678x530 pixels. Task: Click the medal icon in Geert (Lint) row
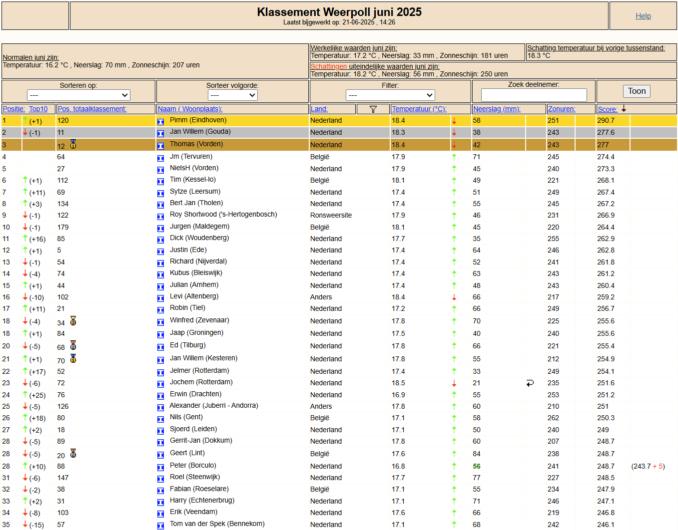pyautogui.click(x=73, y=453)
